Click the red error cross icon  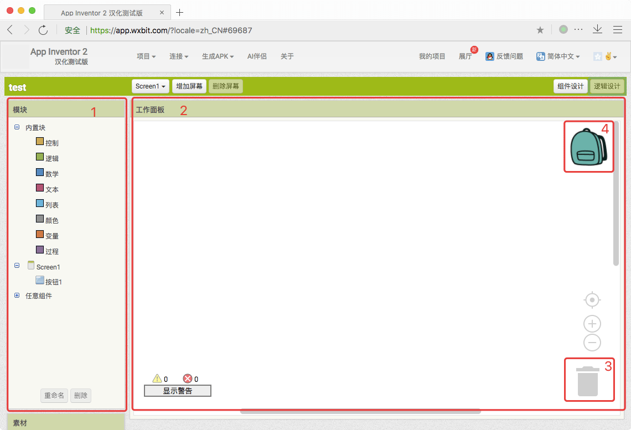coord(188,379)
